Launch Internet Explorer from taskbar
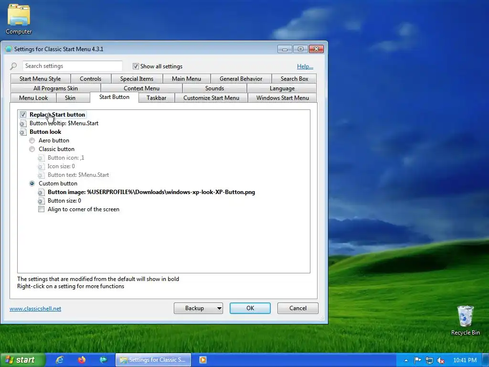This screenshot has height=367, width=489. tap(60, 360)
